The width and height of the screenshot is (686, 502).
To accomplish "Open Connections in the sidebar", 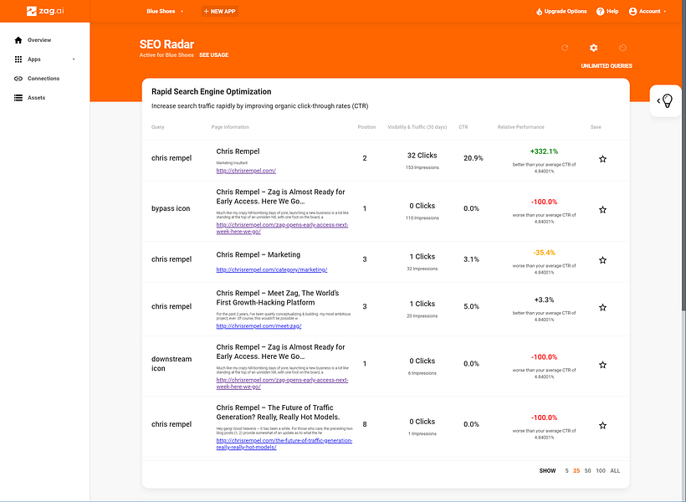I will (44, 79).
